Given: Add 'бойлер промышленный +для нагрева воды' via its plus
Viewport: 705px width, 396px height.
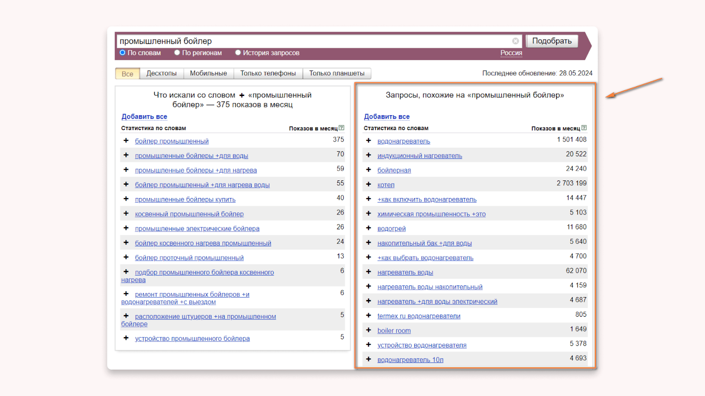Looking at the screenshot, I should (126, 184).
